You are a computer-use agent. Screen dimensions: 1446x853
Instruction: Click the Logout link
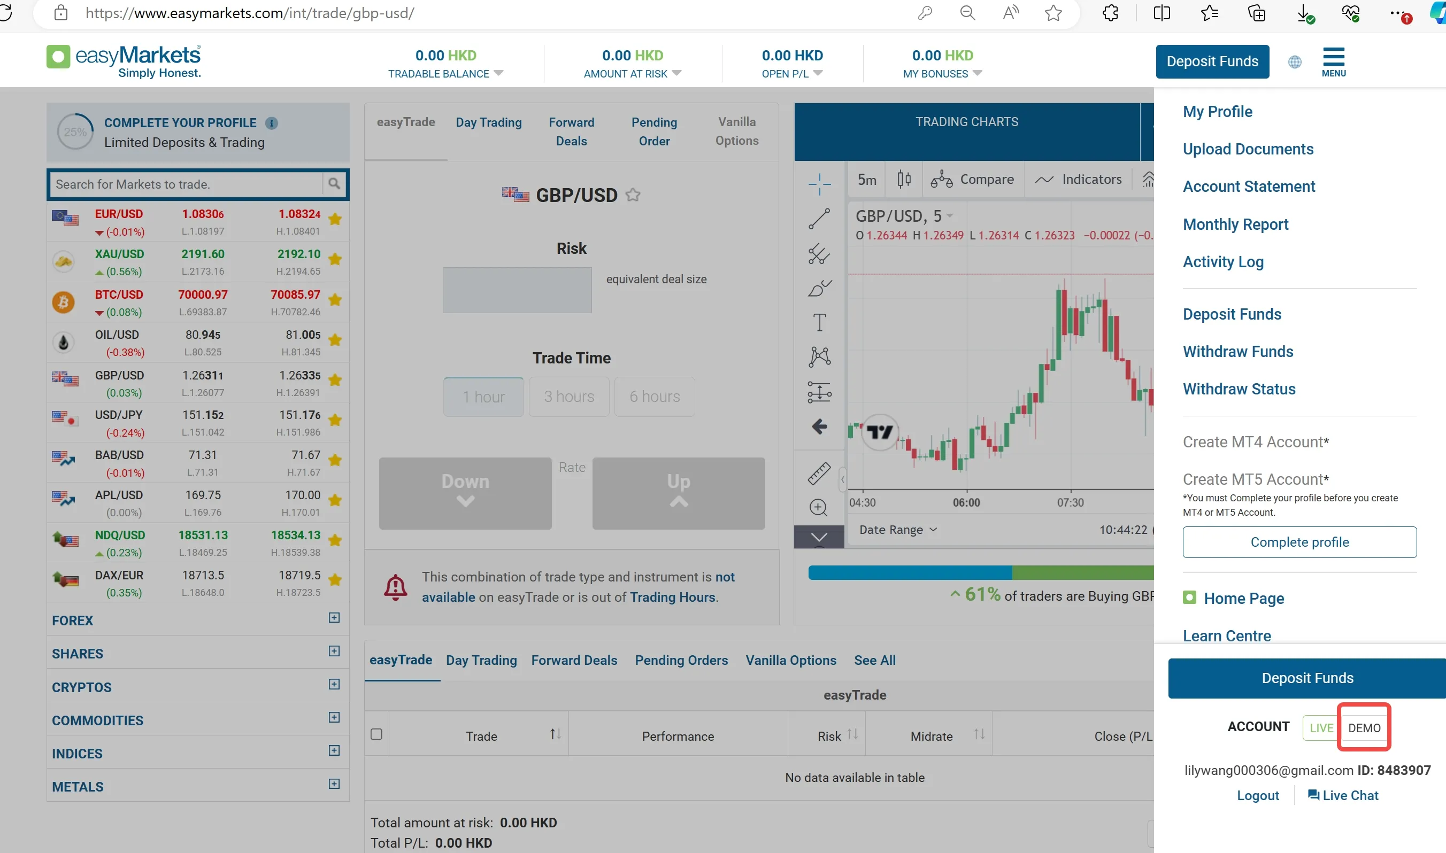(1257, 795)
